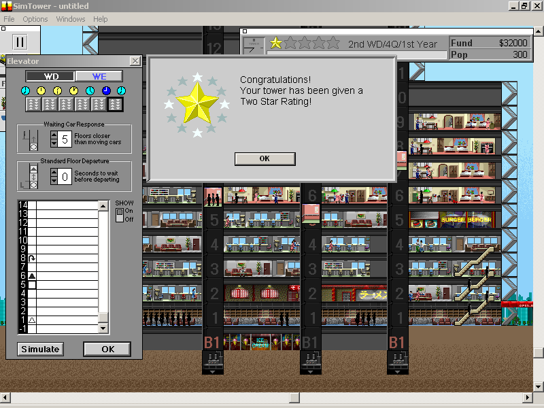Switch to the WE weekend schedule
This screenshot has height=408, width=544.
coord(99,76)
